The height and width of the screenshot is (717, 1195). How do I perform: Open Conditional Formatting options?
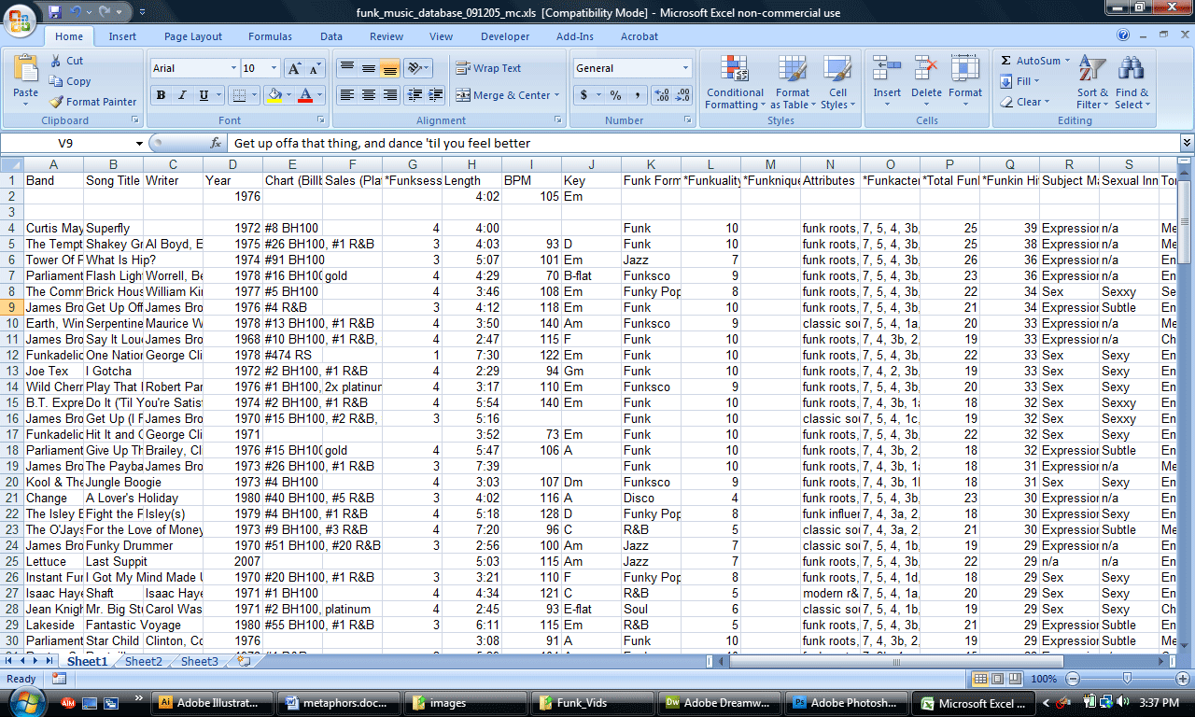coord(735,82)
